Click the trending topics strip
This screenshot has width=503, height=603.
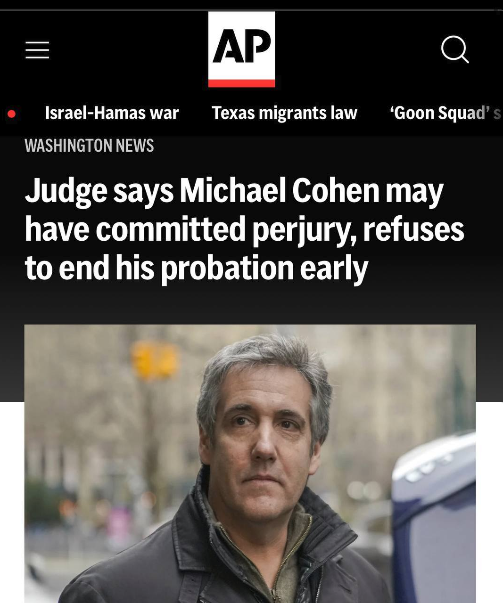pyautogui.click(x=251, y=113)
